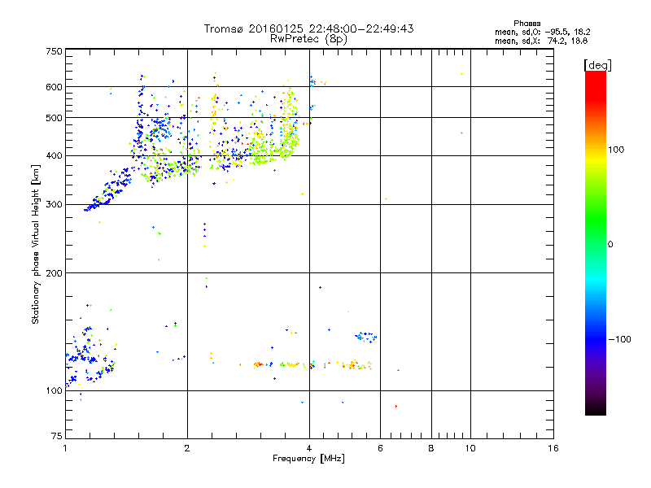Click the 'Frequency [MHz]' axis label
This screenshot has height=488, width=651.
coord(308,459)
